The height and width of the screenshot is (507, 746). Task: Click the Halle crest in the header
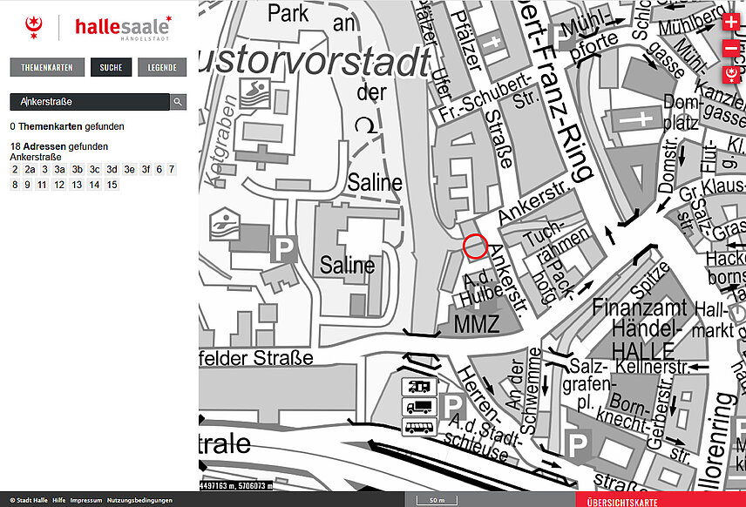34,28
